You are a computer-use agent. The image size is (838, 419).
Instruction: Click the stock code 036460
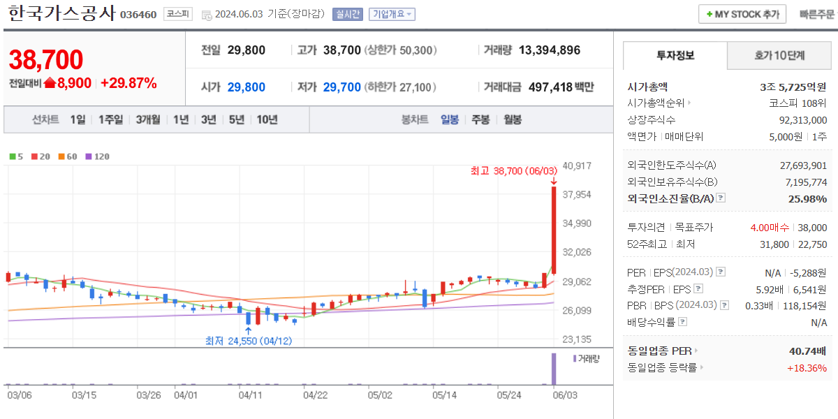(x=138, y=15)
